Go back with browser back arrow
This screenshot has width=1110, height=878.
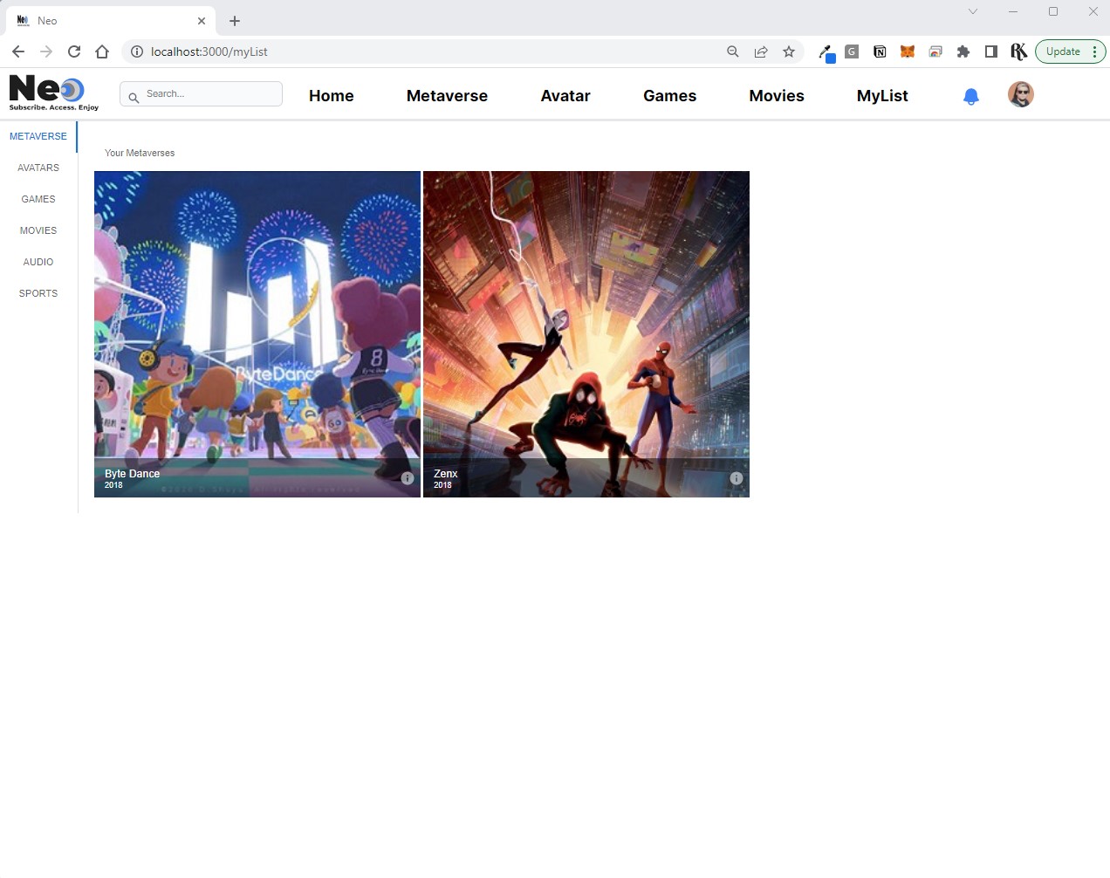18,51
